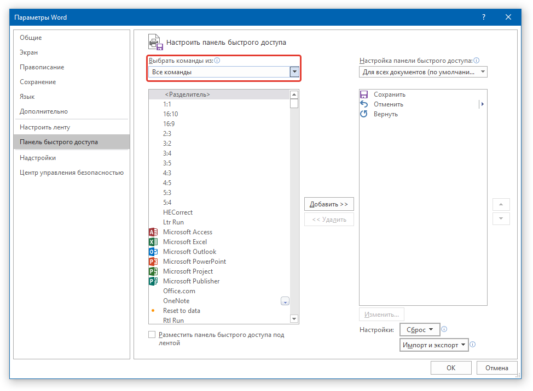Image resolution: width=533 pixels, height=391 pixels.
Task: Enable 'Разместить панель быстрого доступа под лентой' checkbox
Action: (x=152, y=335)
